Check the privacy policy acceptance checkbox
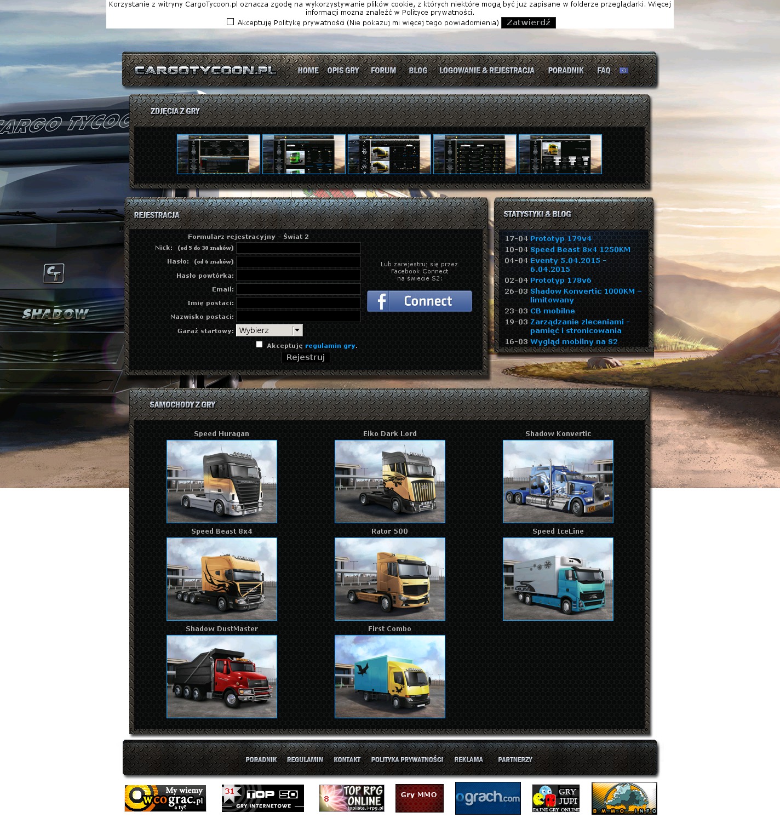Screen dimensions: 780x818 click(x=230, y=22)
